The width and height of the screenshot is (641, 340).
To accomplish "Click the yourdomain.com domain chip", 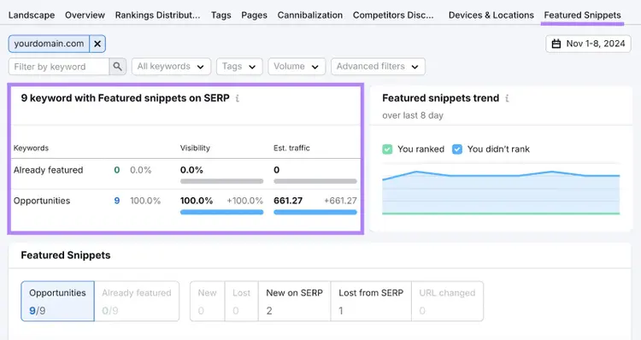I will point(49,44).
